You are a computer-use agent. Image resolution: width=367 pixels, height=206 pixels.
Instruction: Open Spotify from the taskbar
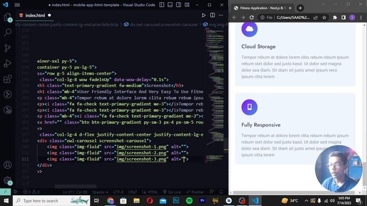pos(189,201)
